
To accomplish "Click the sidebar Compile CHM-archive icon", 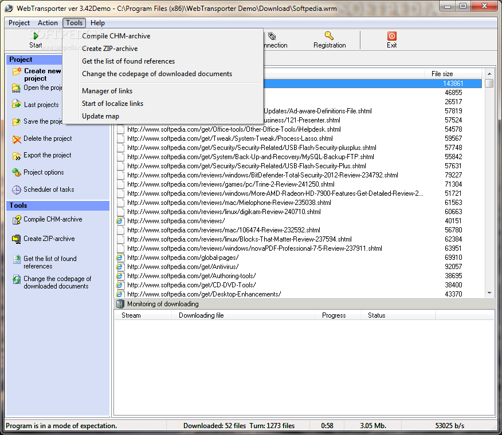I will [17, 220].
